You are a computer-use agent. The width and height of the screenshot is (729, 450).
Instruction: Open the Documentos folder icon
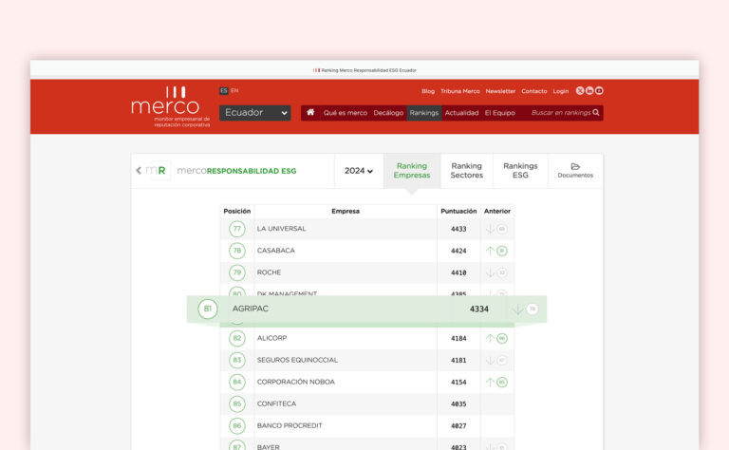click(575, 167)
